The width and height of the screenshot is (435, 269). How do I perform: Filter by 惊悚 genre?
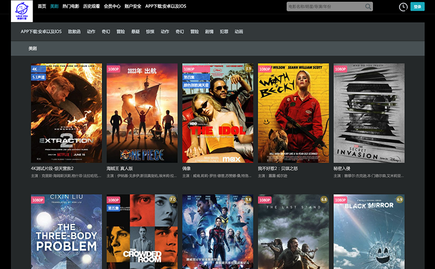(150, 31)
